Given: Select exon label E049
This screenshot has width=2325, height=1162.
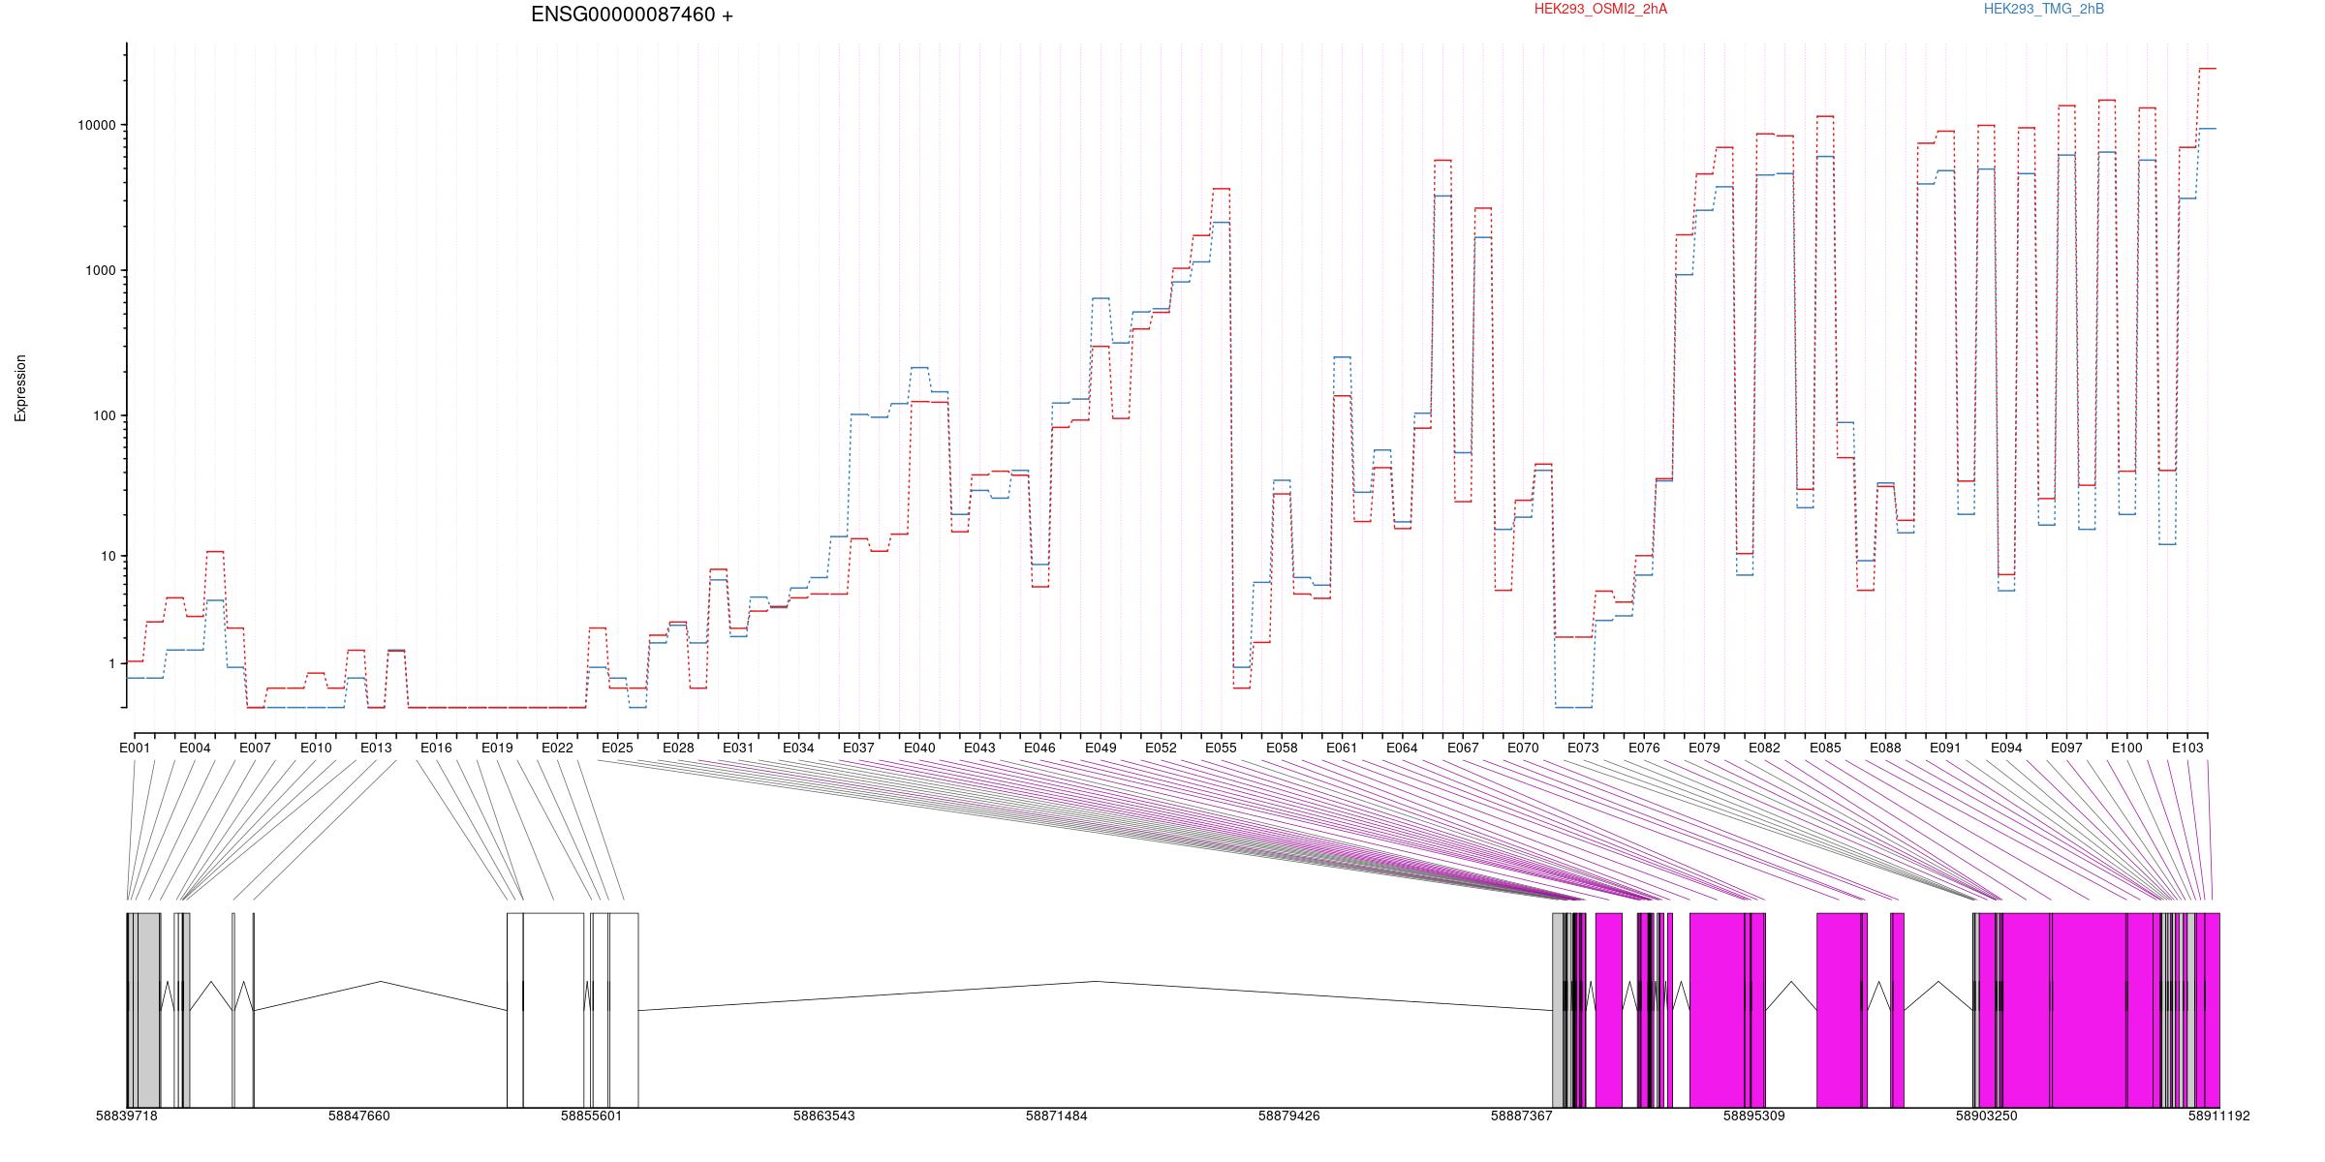Looking at the screenshot, I should click(1100, 749).
